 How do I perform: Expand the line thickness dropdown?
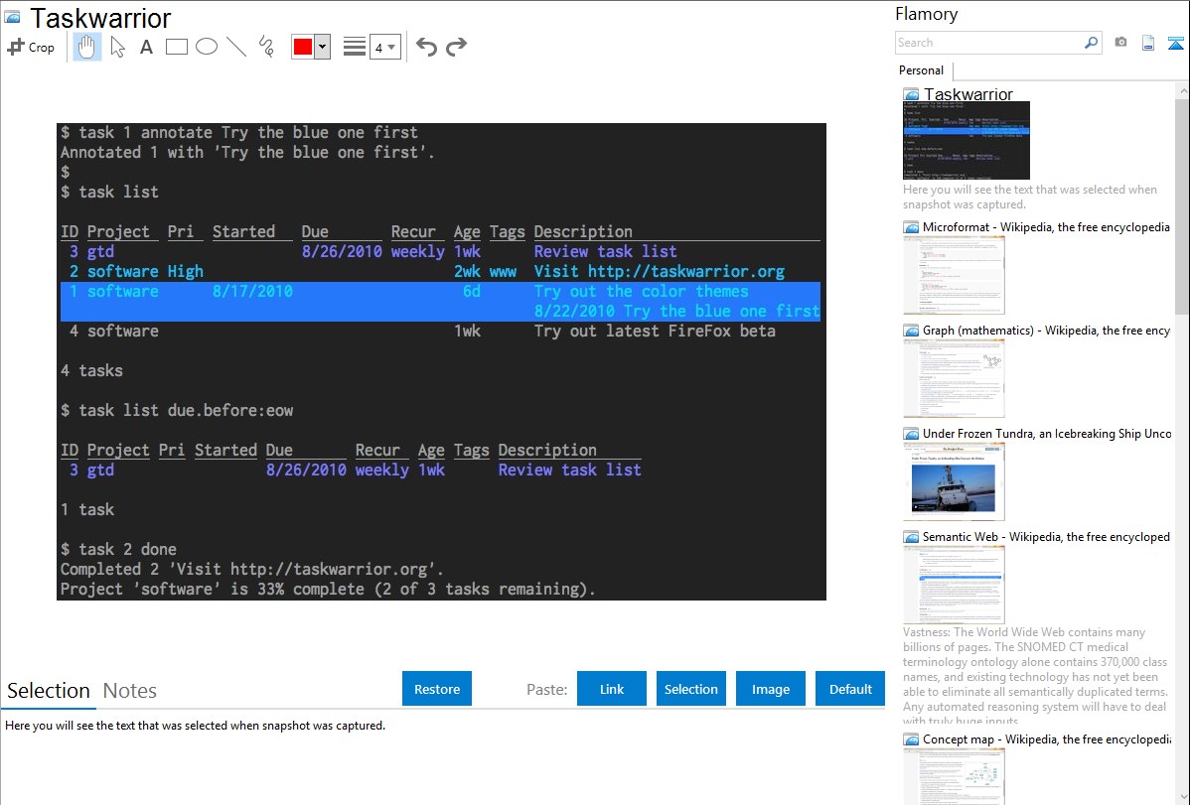384,47
